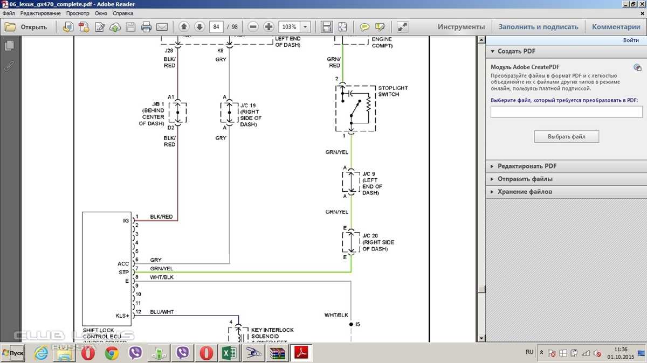Click the Print toolbar icon
The height and width of the screenshot is (363, 647).
coord(146,26)
